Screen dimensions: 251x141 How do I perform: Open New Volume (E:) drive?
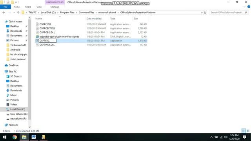[x=19, y=114]
